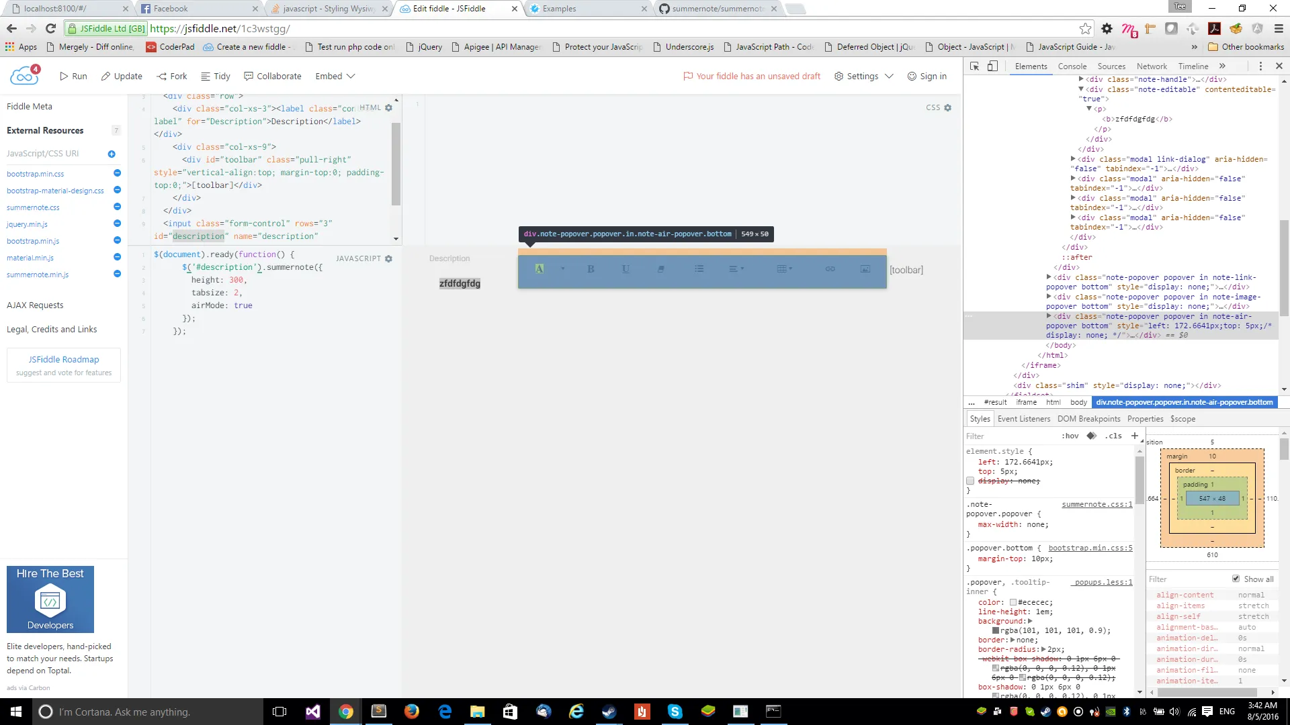Toggle the :hov element state button

pyautogui.click(x=1070, y=436)
